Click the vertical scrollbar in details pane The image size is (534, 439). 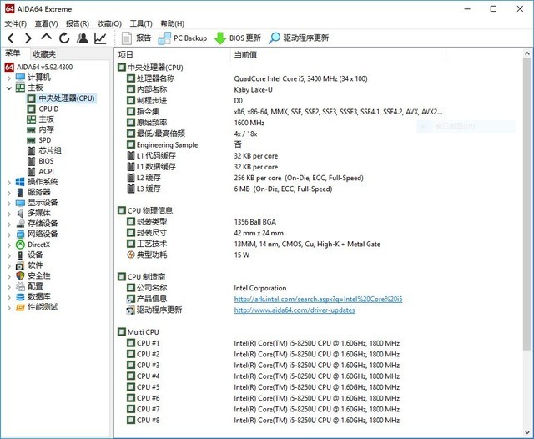[x=526, y=209]
